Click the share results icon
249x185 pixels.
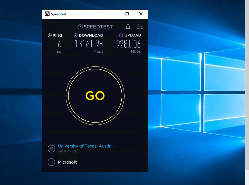(128, 27)
